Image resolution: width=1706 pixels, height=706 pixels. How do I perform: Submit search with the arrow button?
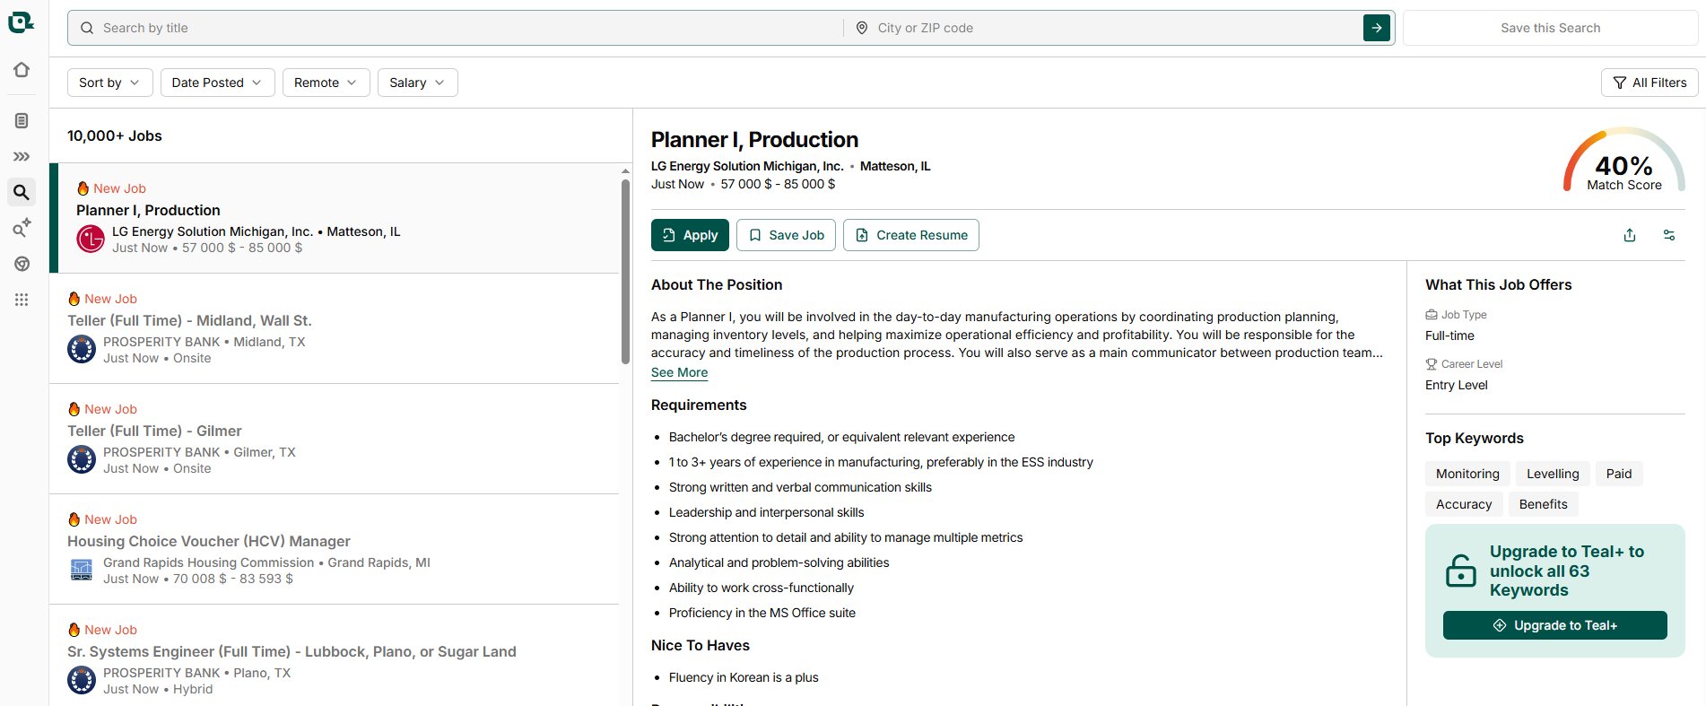(1377, 28)
